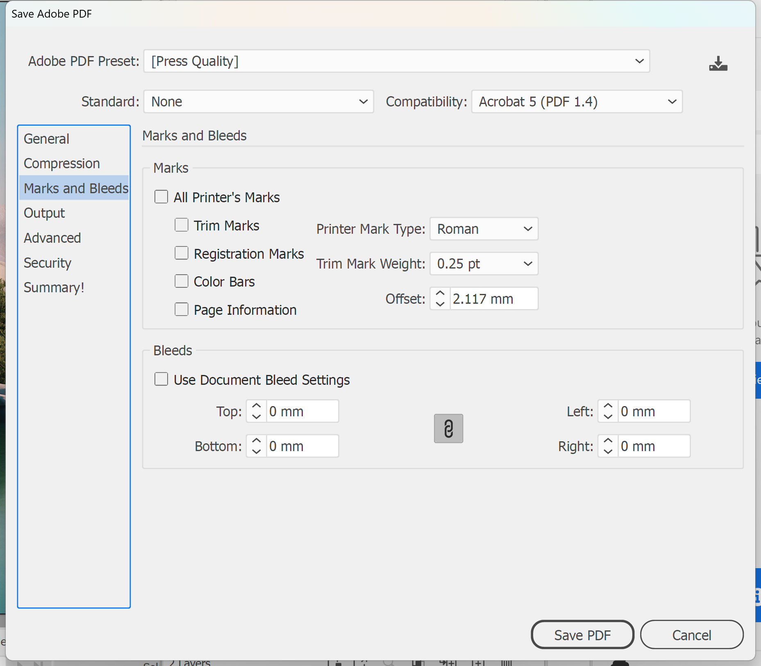Turn on Color Bars checkbox

click(181, 281)
